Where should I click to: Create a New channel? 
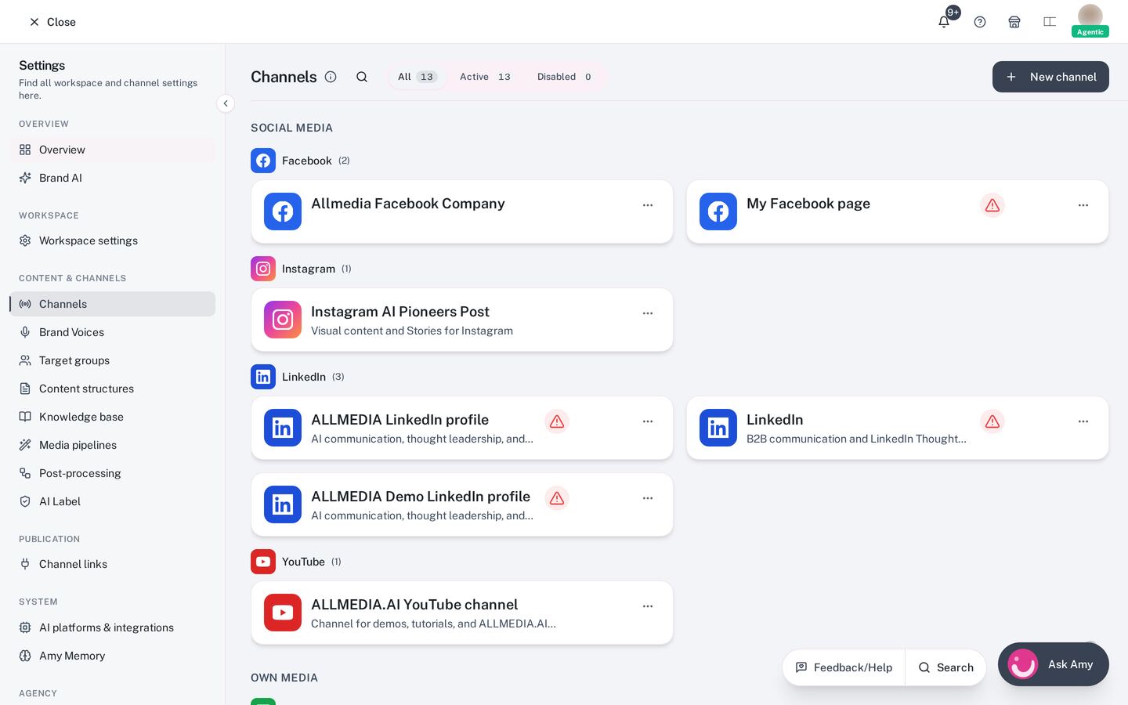coord(1050,77)
